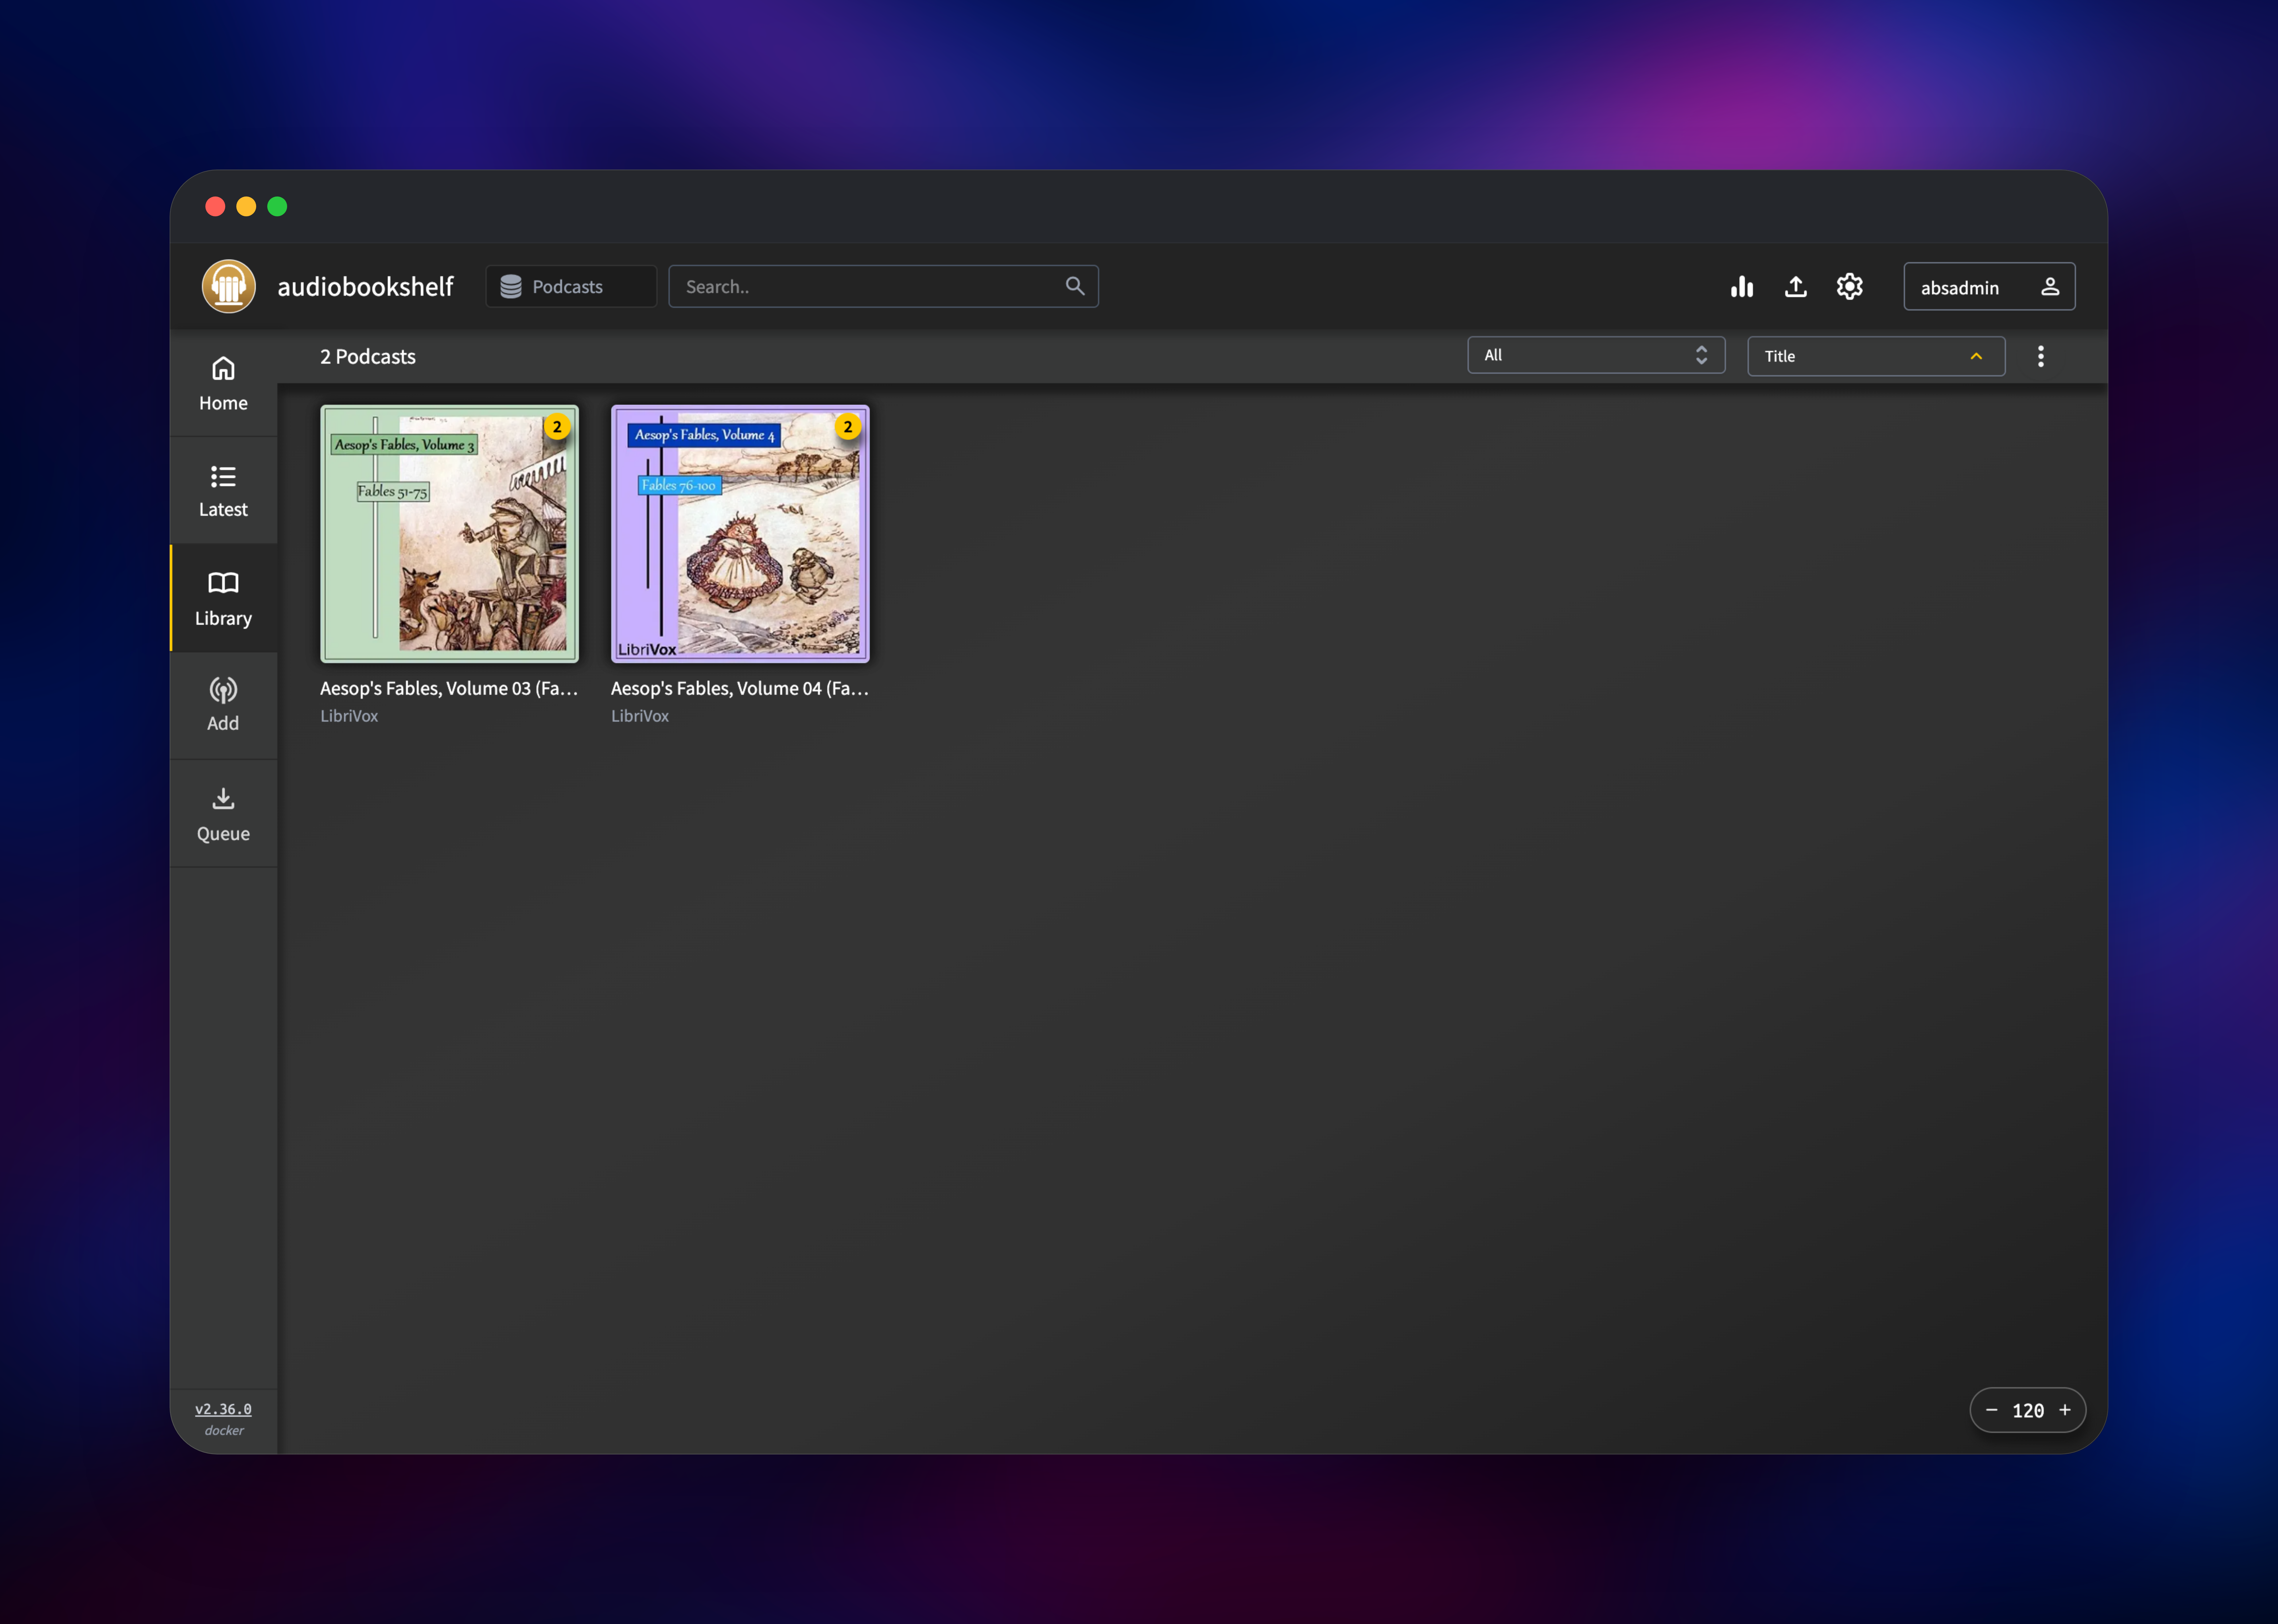Open Aesop's Fables Volume 4 cover
Viewport: 2278px width, 1624px height.
740,534
